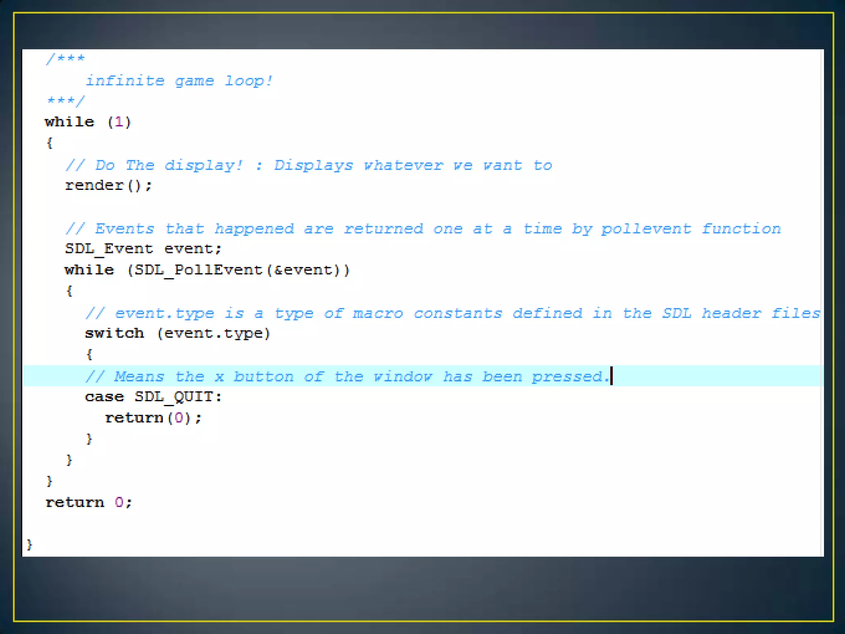Screen dimensions: 845x634
Task: Click the opening '/***' comment marker
Action: [x=66, y=58]
